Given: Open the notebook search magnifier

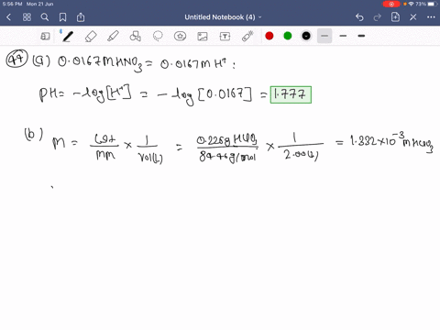Looking at the screenshot, I should click(45, 17).
